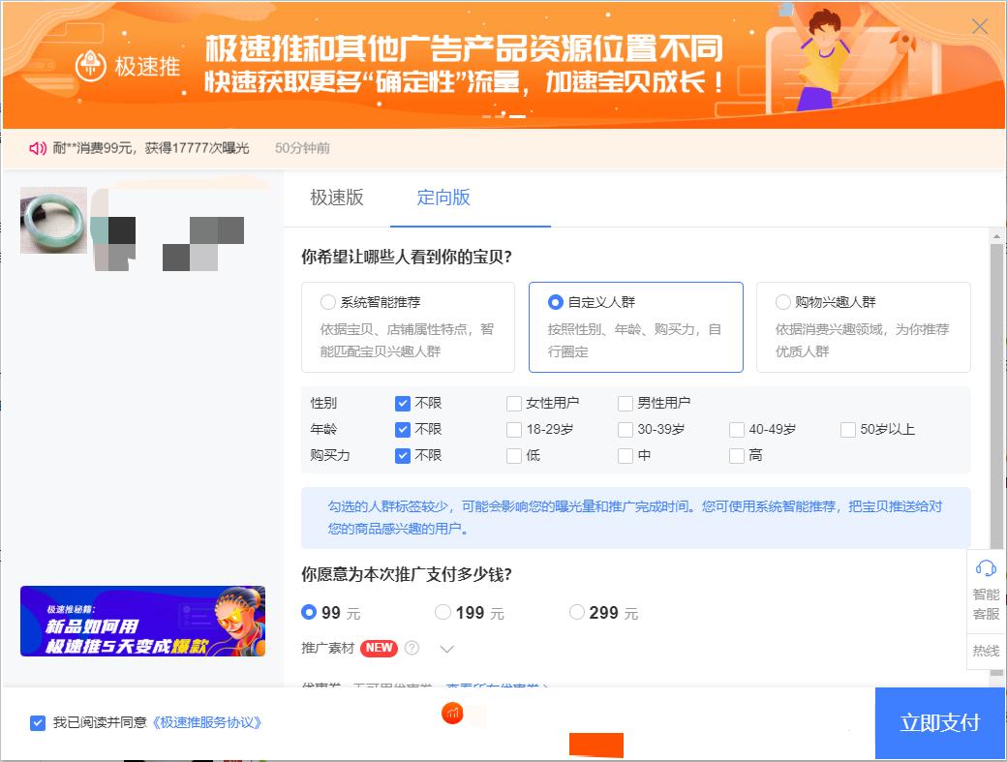
Task: Expand the 推广素材 section chevron
Action: 446,649
